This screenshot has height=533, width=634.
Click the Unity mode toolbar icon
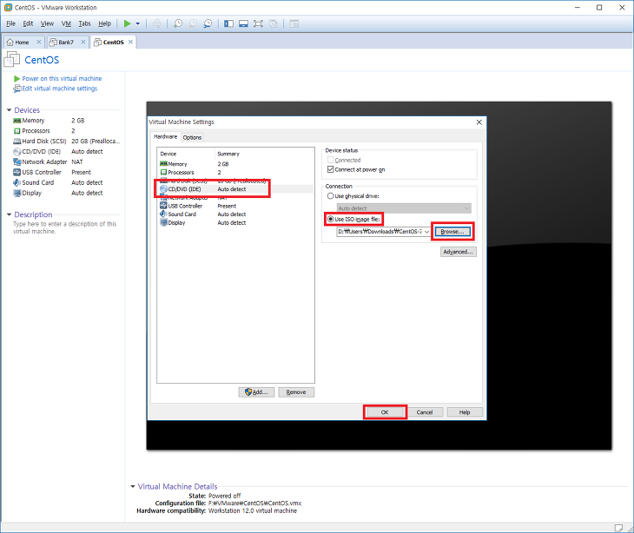tap(274, 23)
